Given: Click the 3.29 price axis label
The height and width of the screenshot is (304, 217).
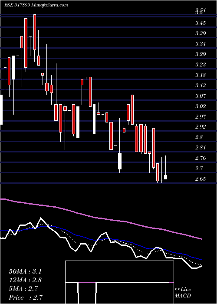Looking at the screenshot, I should pyautogui.click(x=201, y=54).
